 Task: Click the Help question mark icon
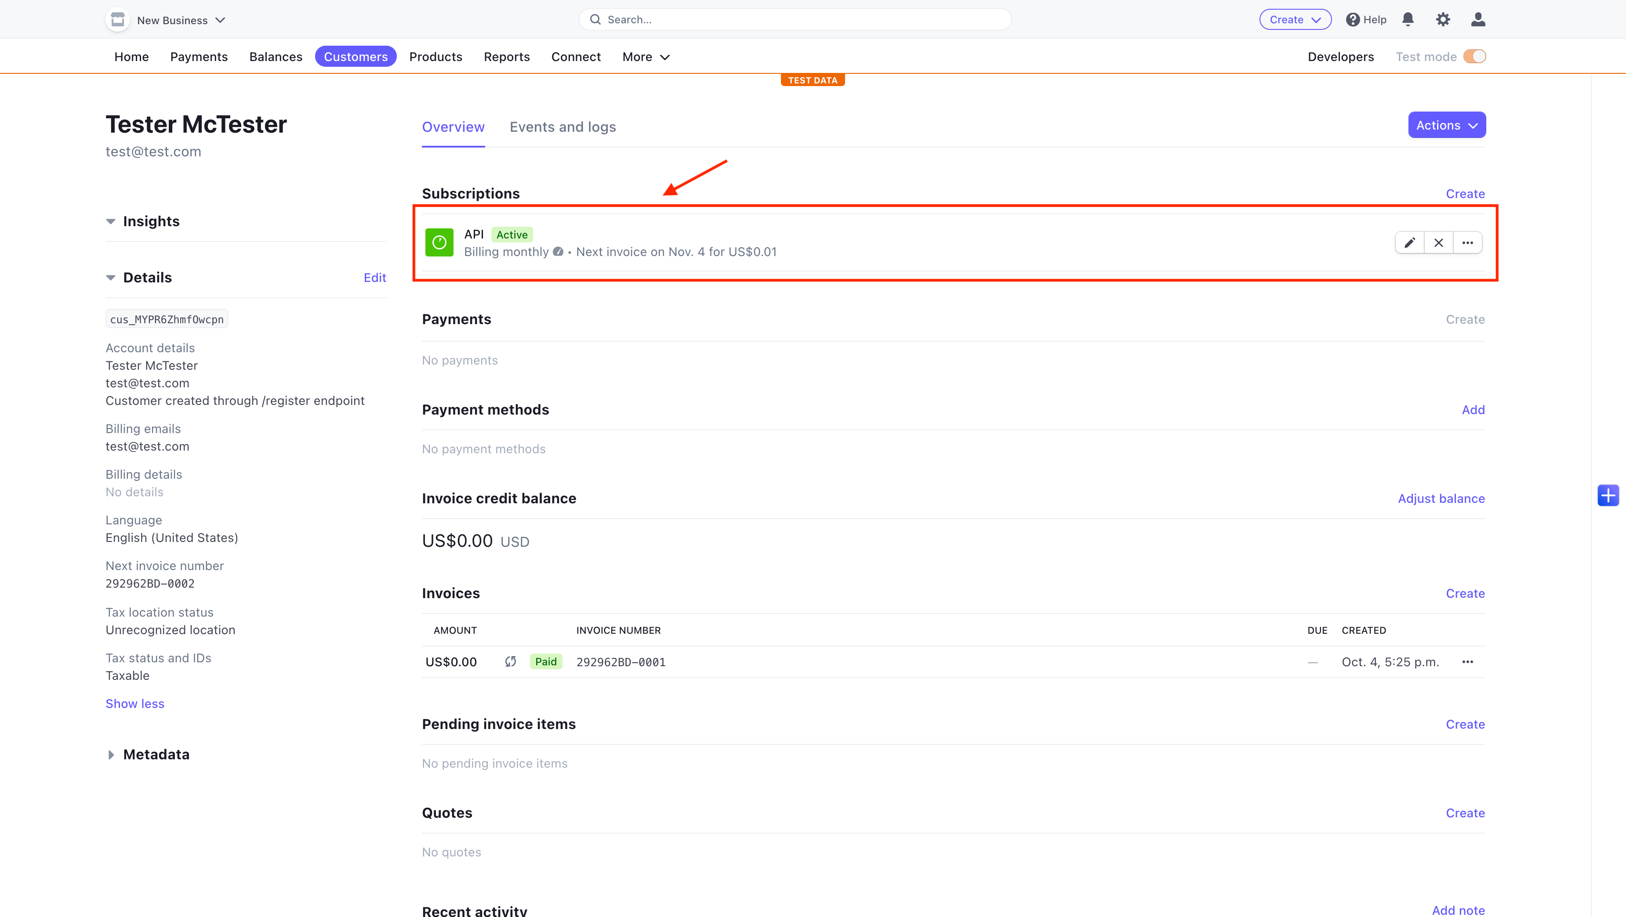[x=1353, y=20]
